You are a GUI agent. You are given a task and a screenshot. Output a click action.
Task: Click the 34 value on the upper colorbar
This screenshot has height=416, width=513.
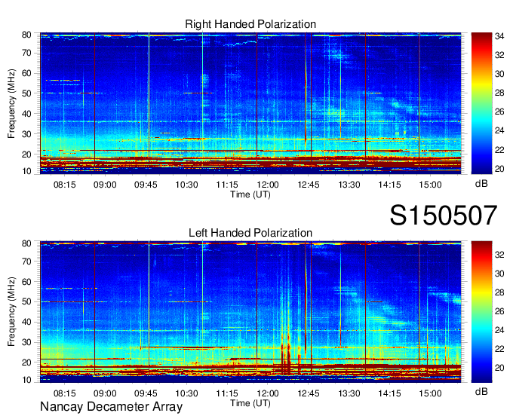[499, 36]
